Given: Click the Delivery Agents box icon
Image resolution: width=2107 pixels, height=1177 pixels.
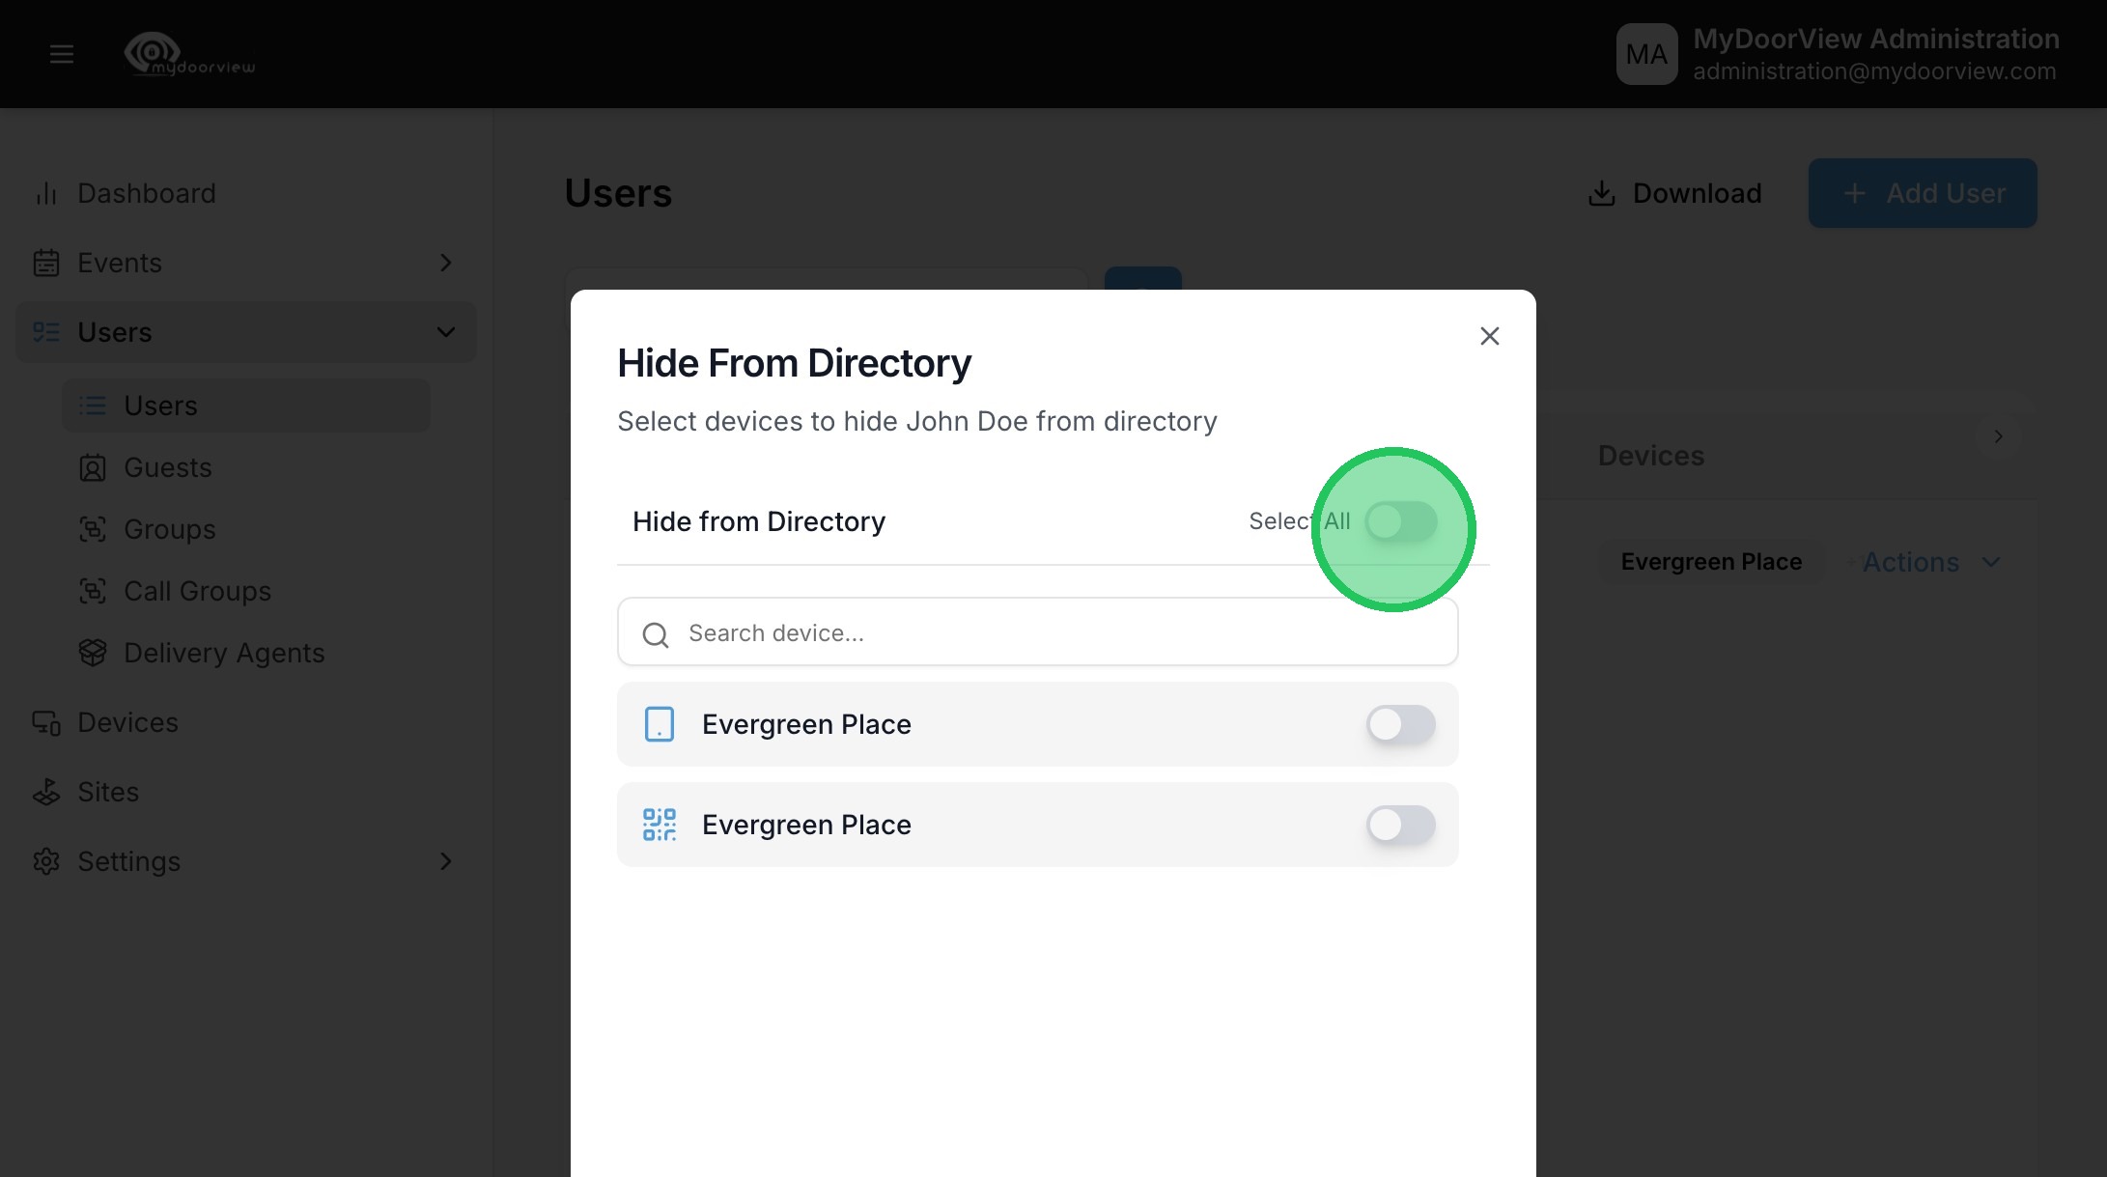Looking at the screenshot, I should tap(93, 654).
